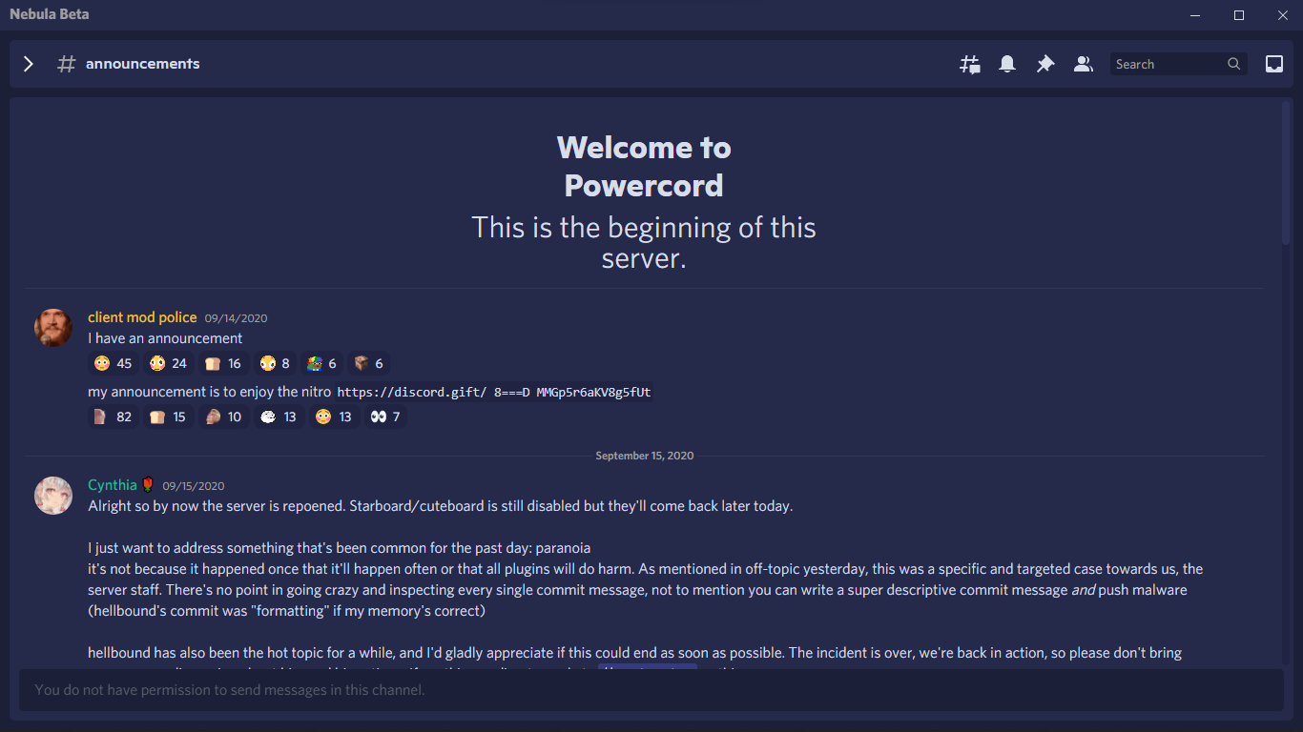This screenshot has height=732, width=1303.
Task: Close the Nebula Beta window
Action: [x=1282, y=14]
